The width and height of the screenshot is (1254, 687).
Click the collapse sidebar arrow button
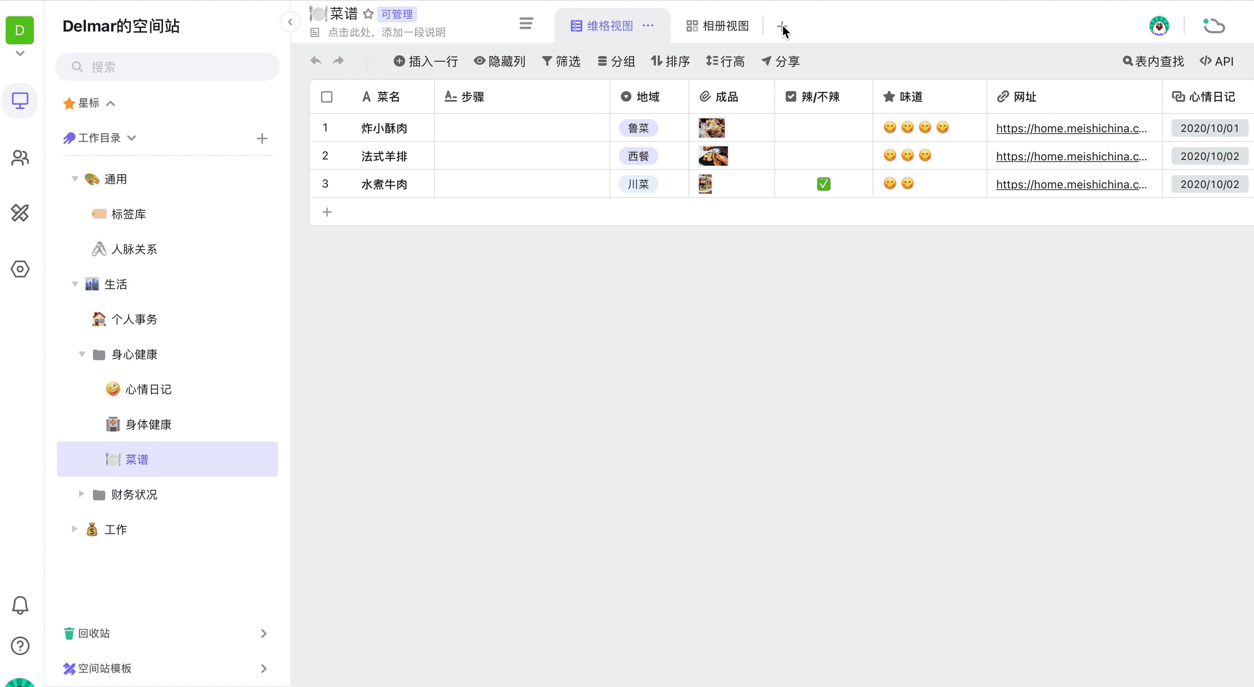pyautogui.click(x=290, y=22)
